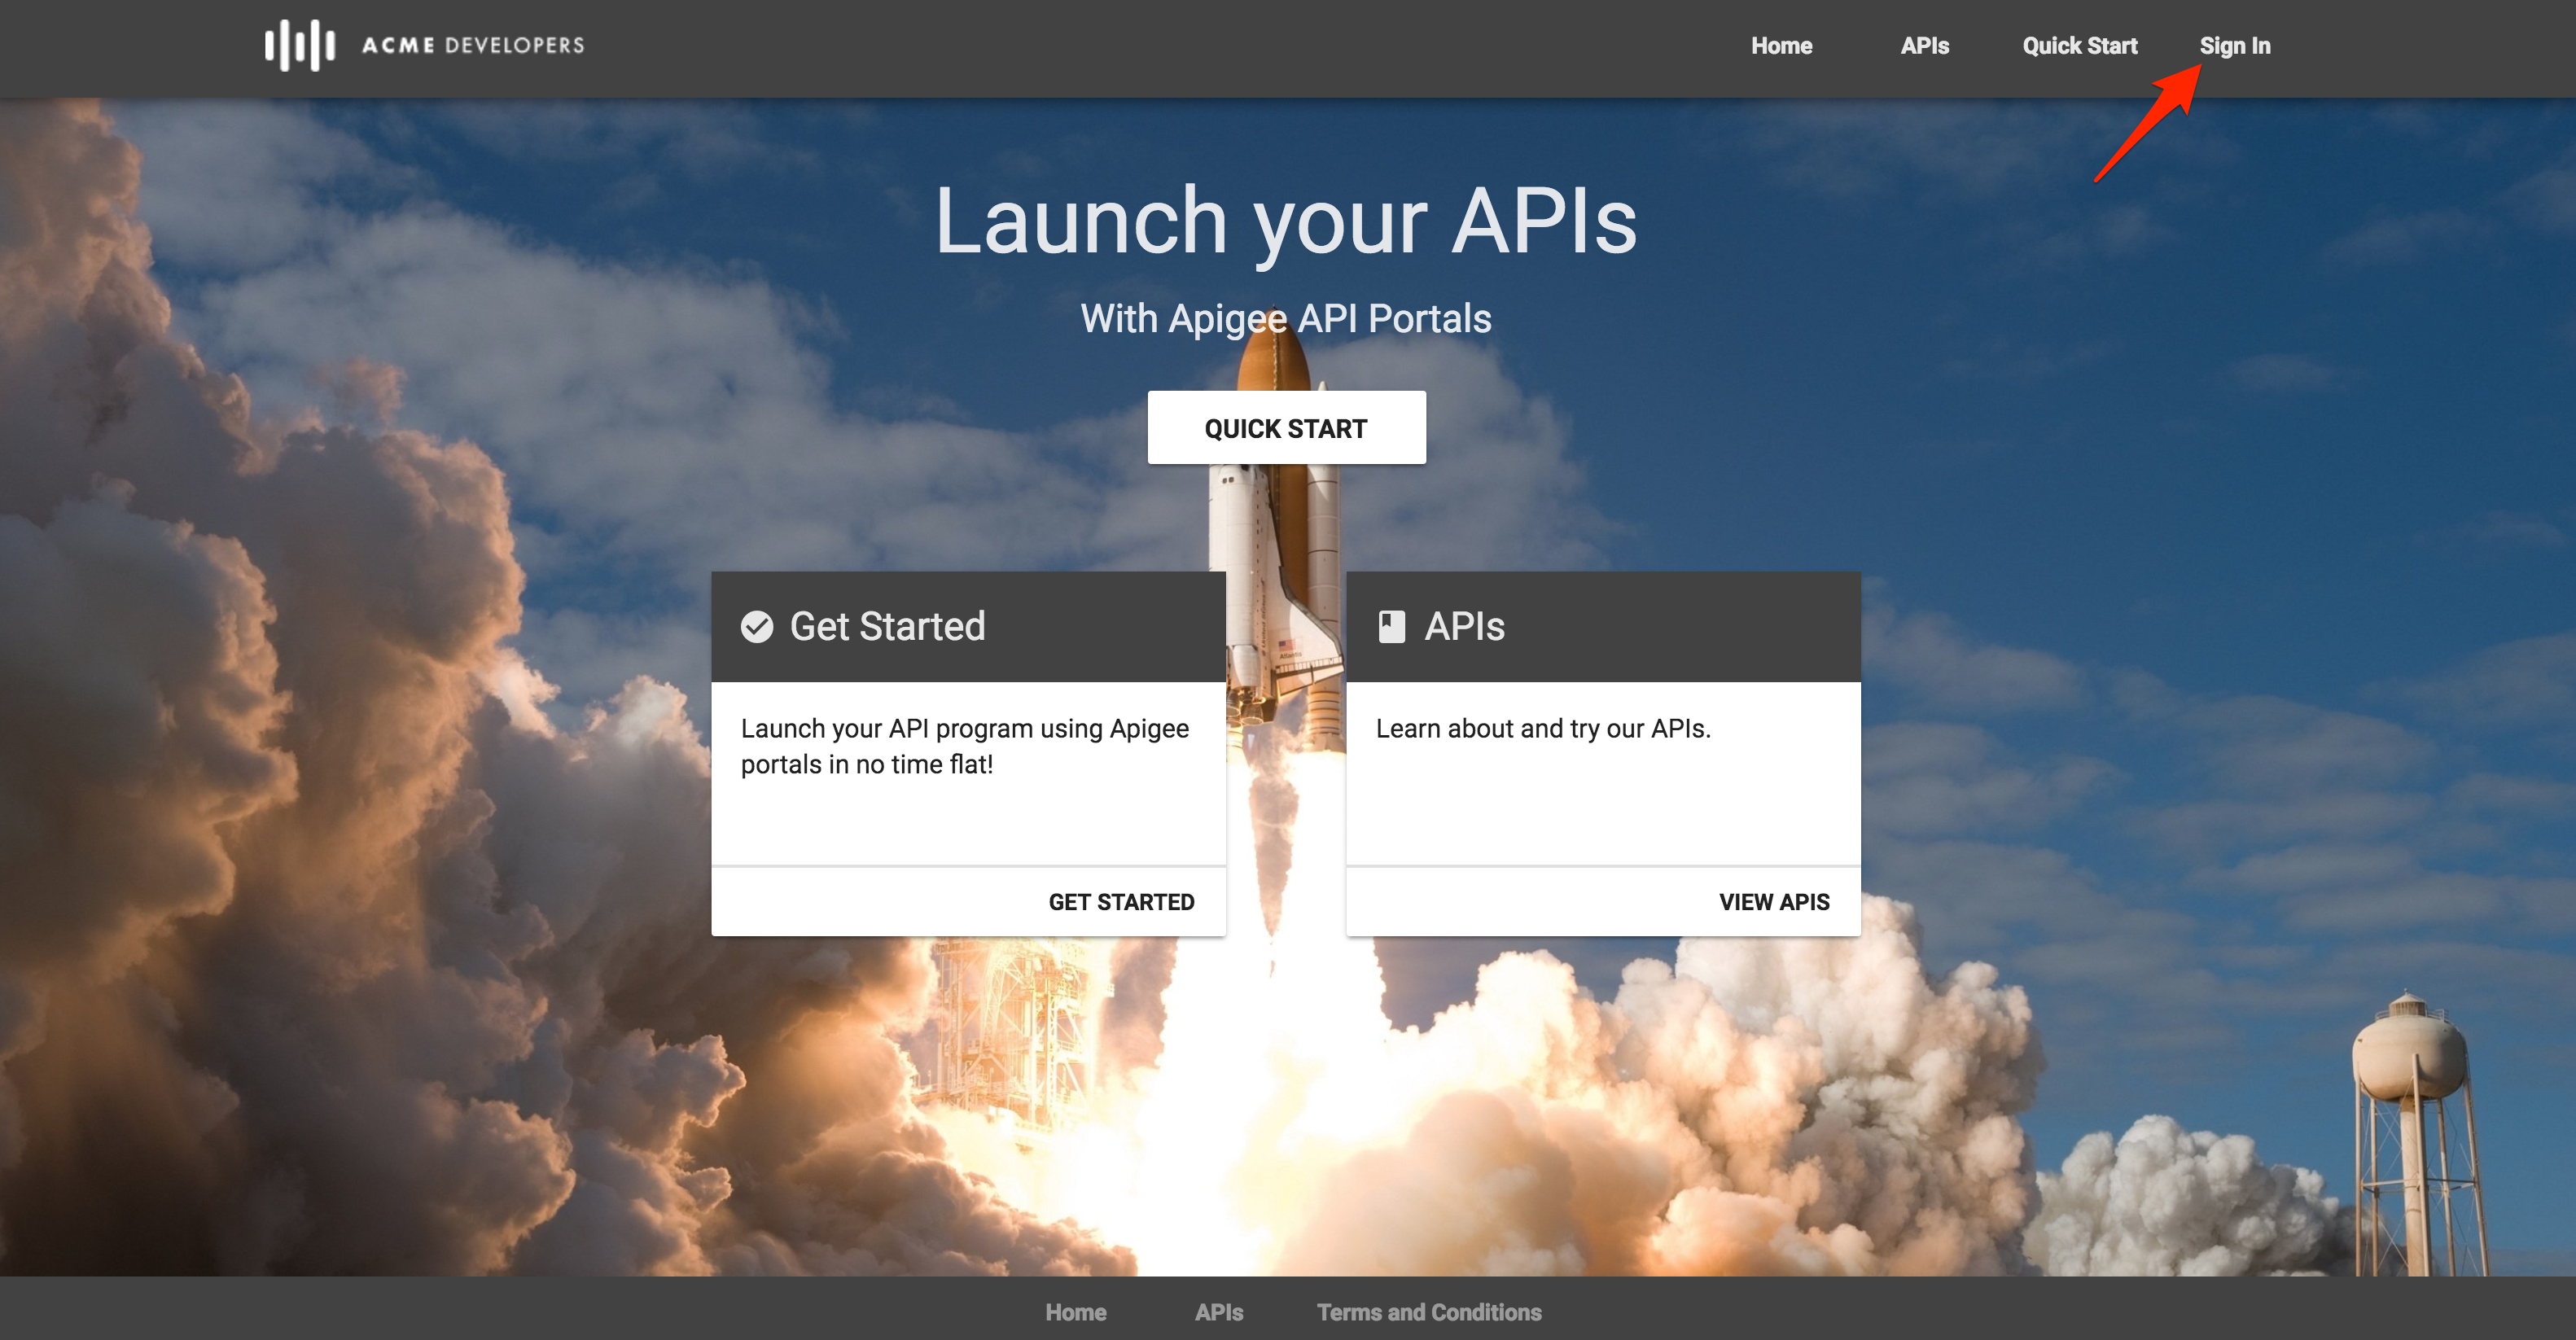The image size is (2576, 1340).
Task: Click the book icon beside APIs card
Action: [1391, 627]
